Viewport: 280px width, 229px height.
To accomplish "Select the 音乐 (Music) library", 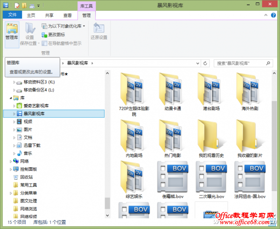I will coord(28,153).
